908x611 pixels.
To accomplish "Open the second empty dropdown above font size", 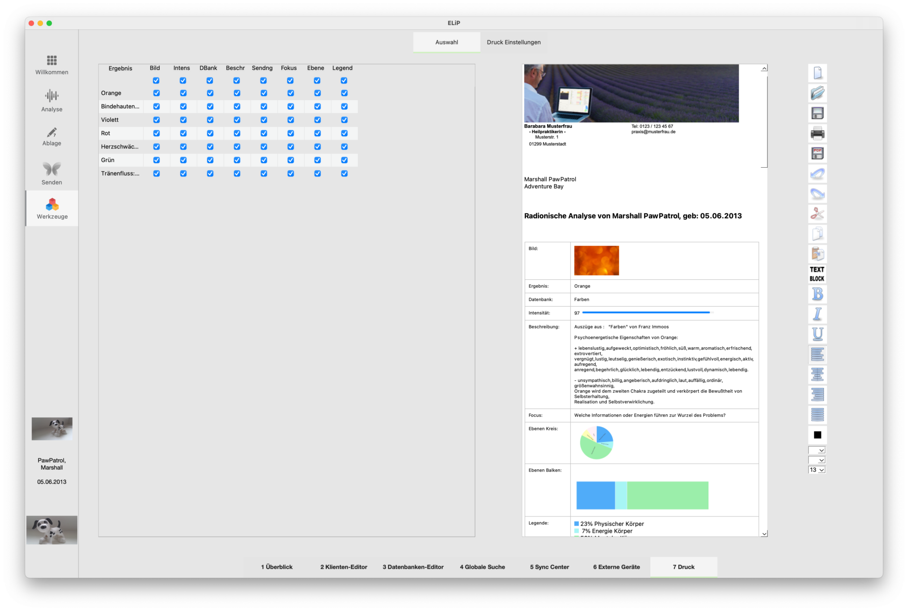I will [x=817, y=460].
